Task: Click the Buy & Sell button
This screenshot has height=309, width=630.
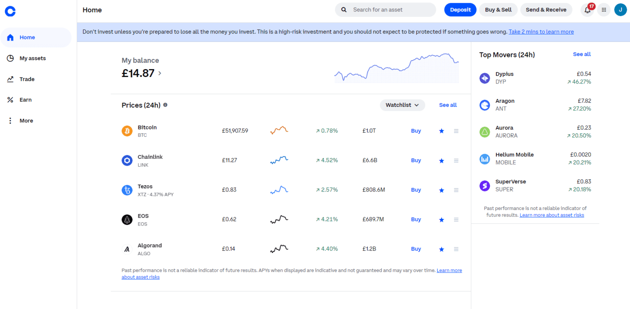Action: (498, 10)
